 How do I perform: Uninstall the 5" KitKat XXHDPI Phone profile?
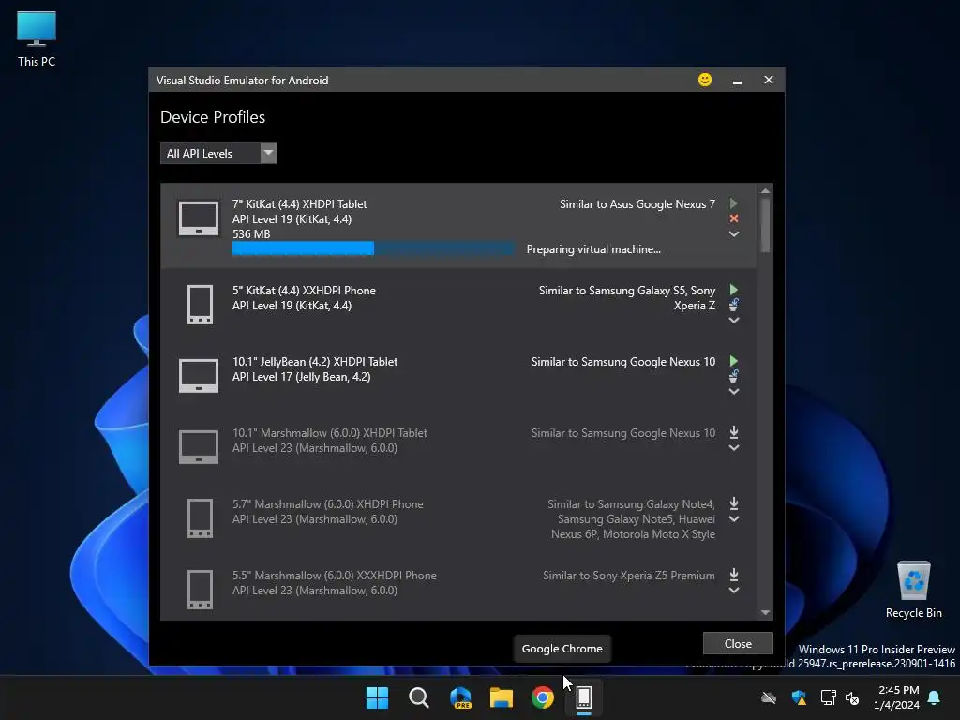733,305
